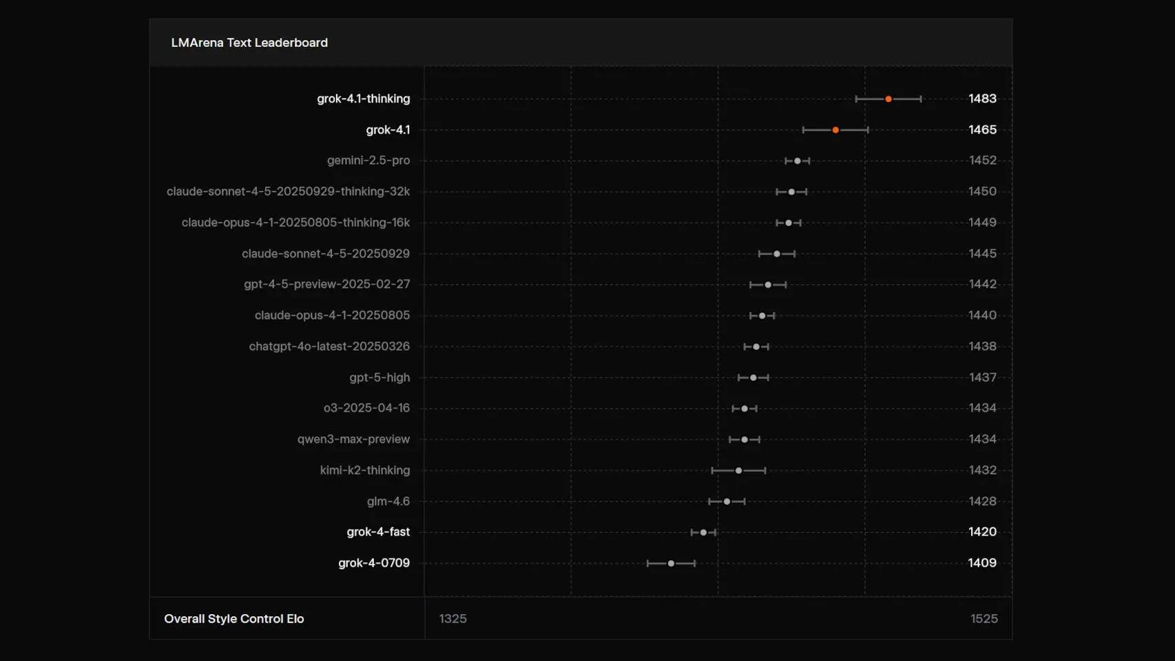
Task: Click the Overall Style Control Elo axis label
Action: pyautogui.click(x=234, y=619)
